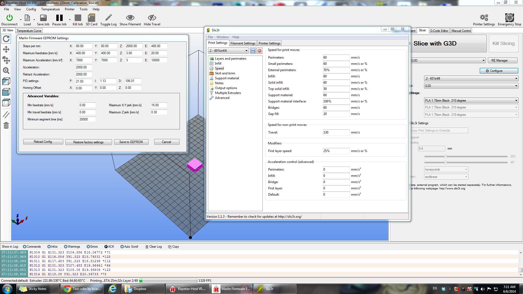Open Printer Settings gear icon
The image size is (523, 294).
tap(484, 18)
